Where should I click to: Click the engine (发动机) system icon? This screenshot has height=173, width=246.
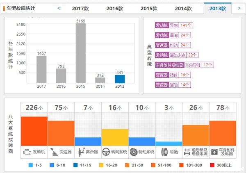(27, 151)
